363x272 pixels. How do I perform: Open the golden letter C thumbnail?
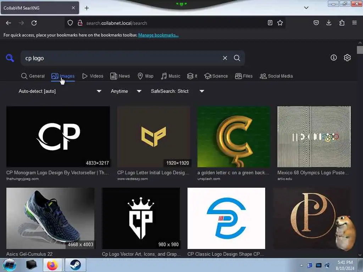tap(234, 137)
